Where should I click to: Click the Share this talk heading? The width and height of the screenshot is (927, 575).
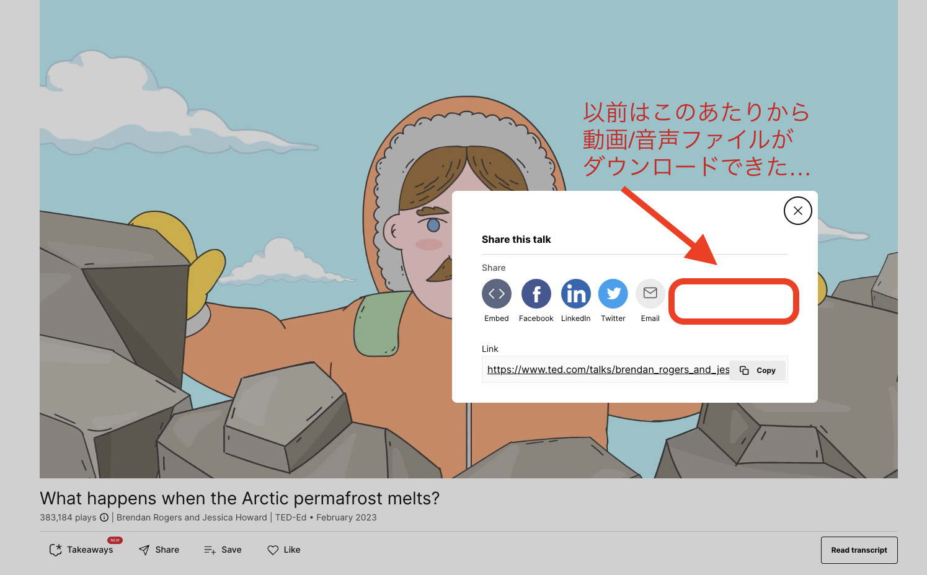coord(517,240)
